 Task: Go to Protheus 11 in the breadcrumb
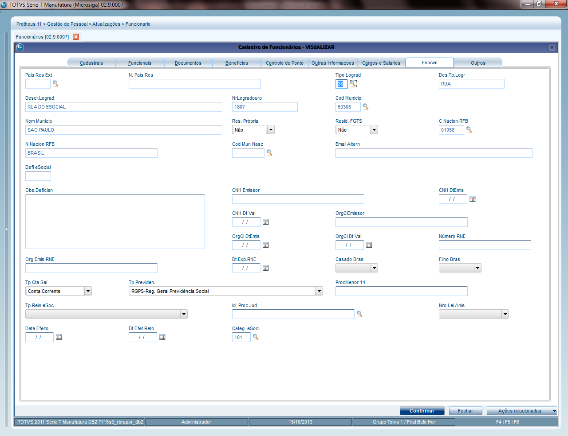coord(29,24)
